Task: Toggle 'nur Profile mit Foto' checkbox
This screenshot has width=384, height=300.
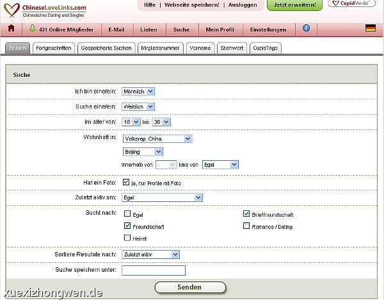Action: point(126,182)
